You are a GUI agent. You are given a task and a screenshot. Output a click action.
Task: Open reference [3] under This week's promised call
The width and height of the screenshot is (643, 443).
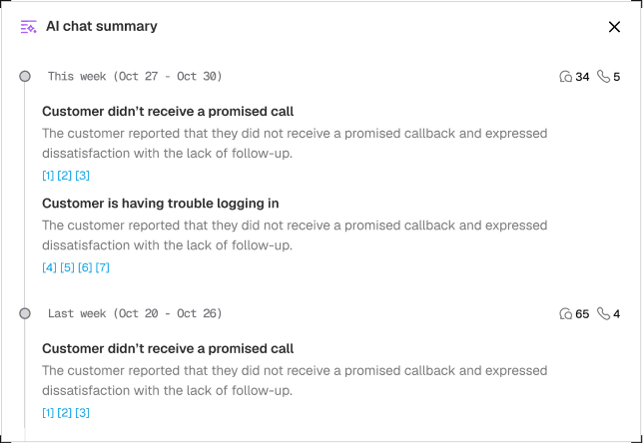click(83, 177)
